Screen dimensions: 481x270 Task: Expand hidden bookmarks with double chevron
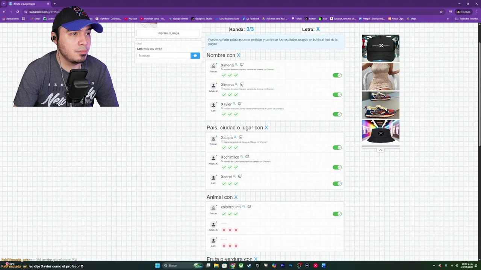[x=448, y=18]
